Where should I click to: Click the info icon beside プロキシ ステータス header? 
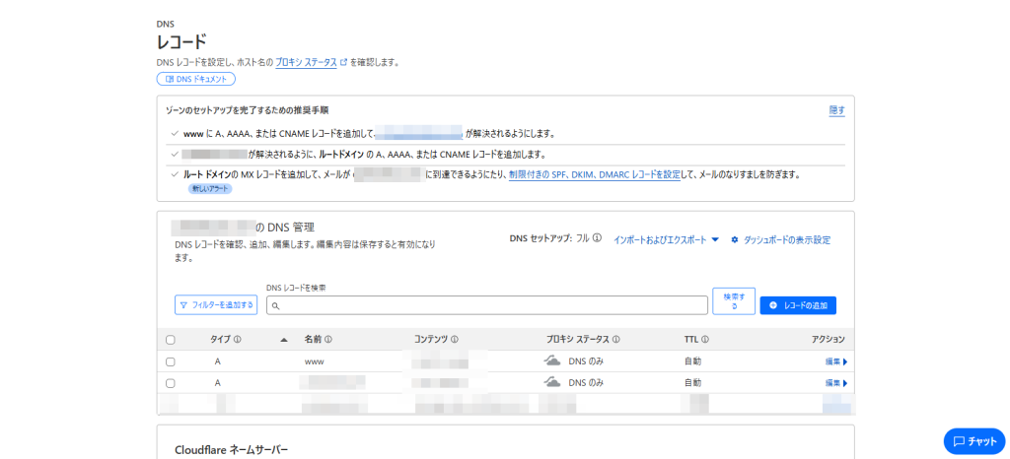tap(615, 339)
